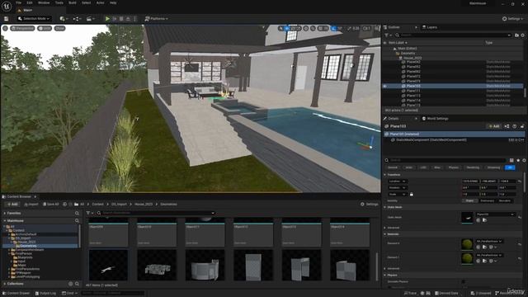Select Plane111 in the Outliner list
The image size is (528, 297).
point(413,91)
